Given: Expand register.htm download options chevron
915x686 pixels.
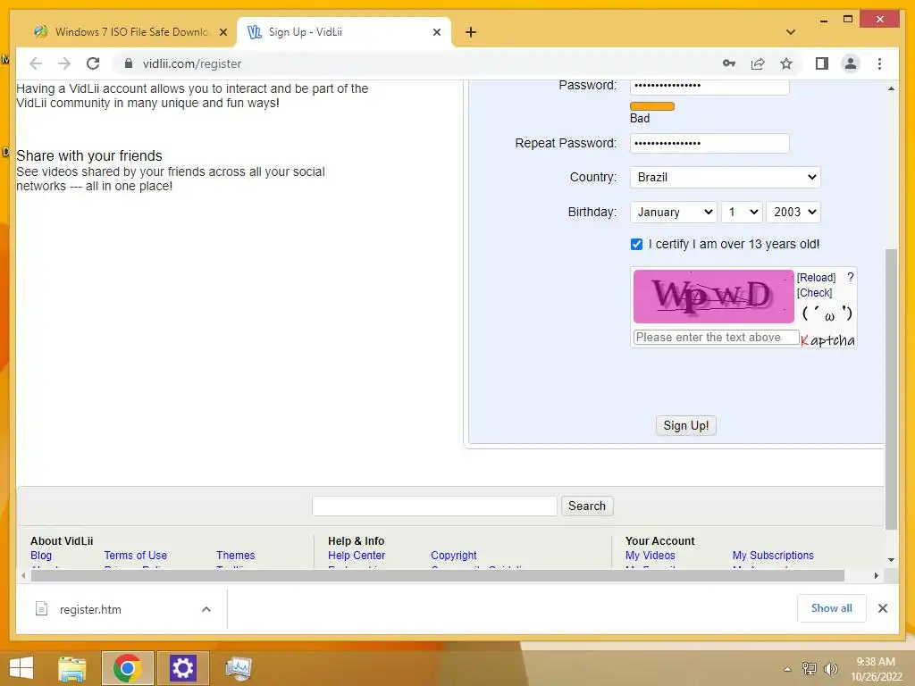Looking at the screenshot, I should pos(206,609).
